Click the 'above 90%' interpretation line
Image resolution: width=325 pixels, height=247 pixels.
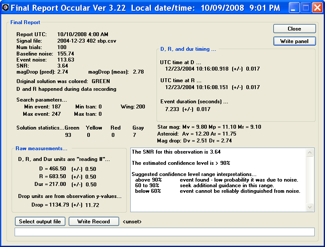[217, 180]
